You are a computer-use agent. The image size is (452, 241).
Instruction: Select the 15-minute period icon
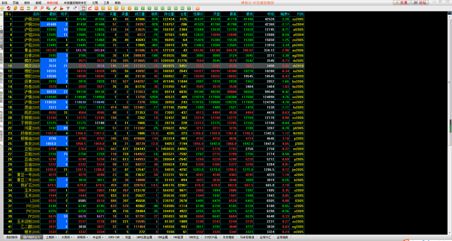tap(156, 8)
